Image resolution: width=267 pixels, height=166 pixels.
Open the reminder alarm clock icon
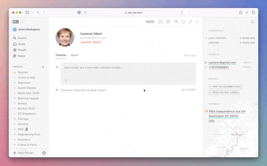(x=168, y=22)
